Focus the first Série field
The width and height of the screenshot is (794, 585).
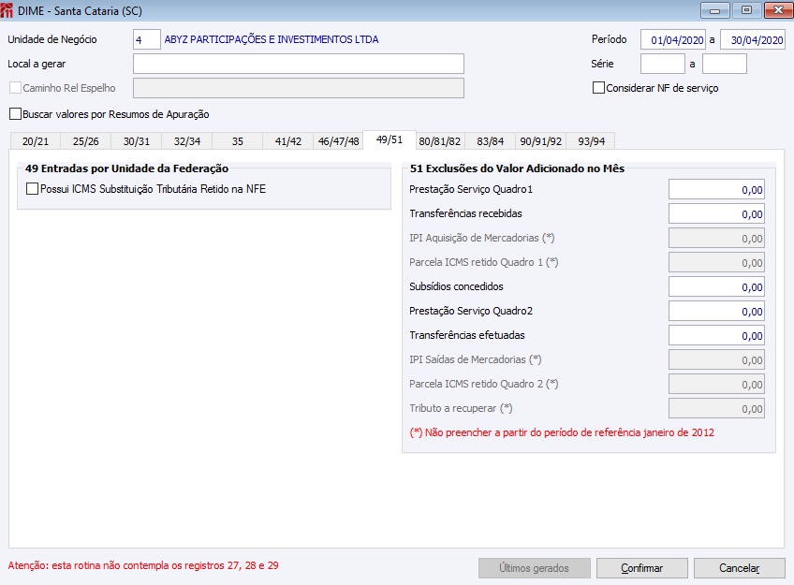pyautogui.click(x=663, y=64)
